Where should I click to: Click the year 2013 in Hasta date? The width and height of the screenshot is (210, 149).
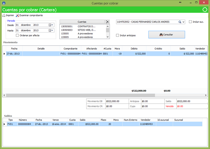coord(36,30)
